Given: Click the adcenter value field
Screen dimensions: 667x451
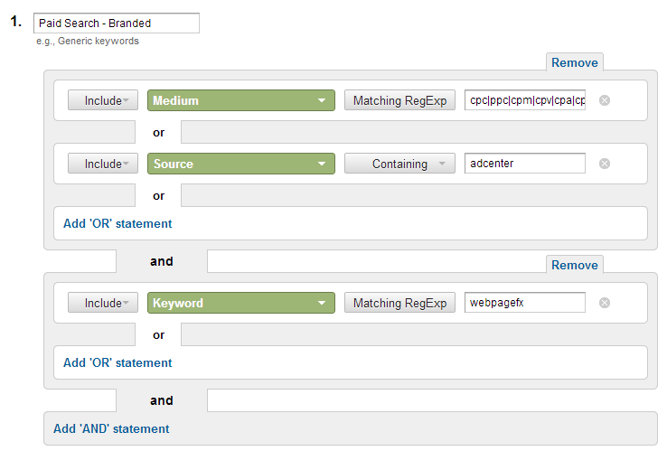Looking at the screenshot, I should [x=525, y=164].
